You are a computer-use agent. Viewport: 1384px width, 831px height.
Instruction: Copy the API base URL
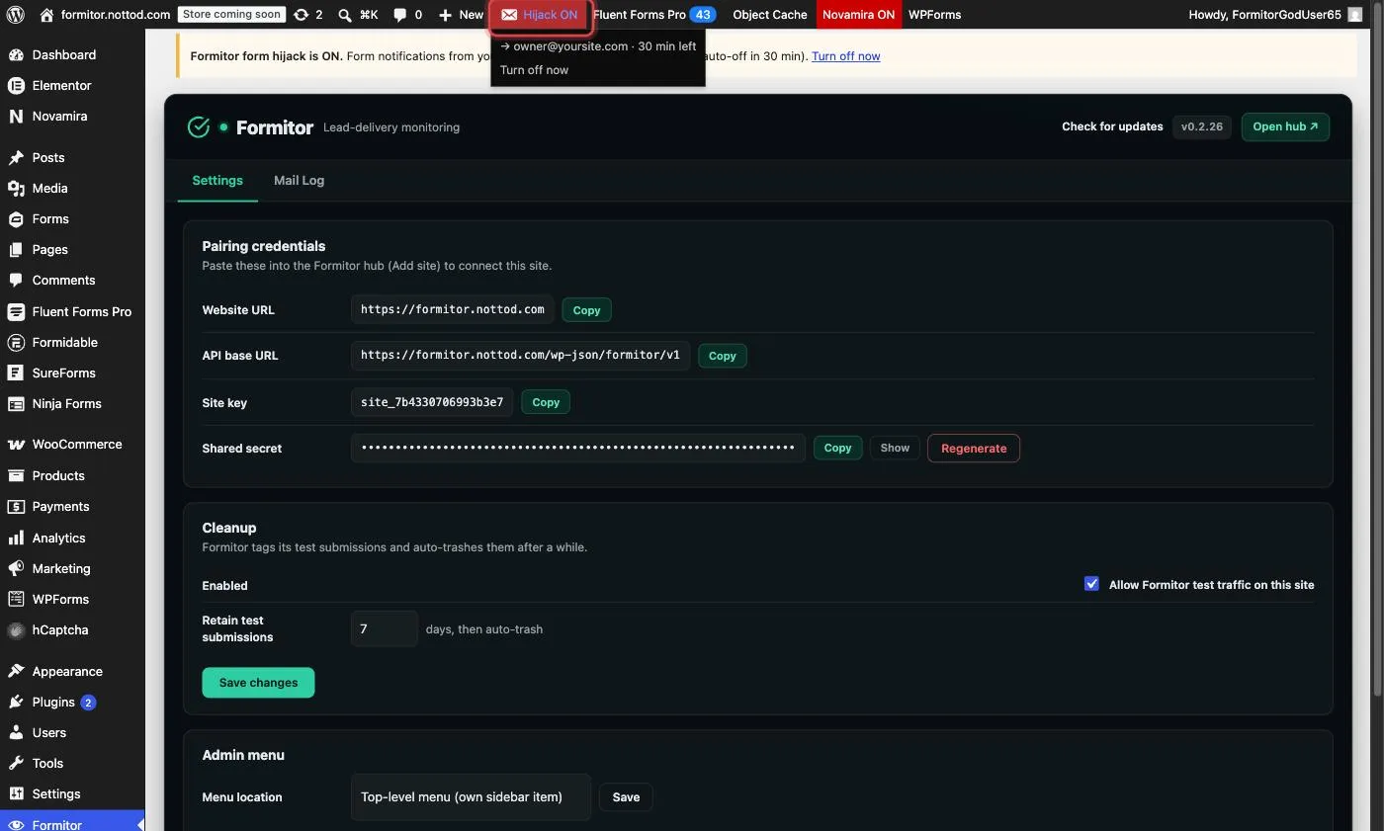[x=722, y=356]
